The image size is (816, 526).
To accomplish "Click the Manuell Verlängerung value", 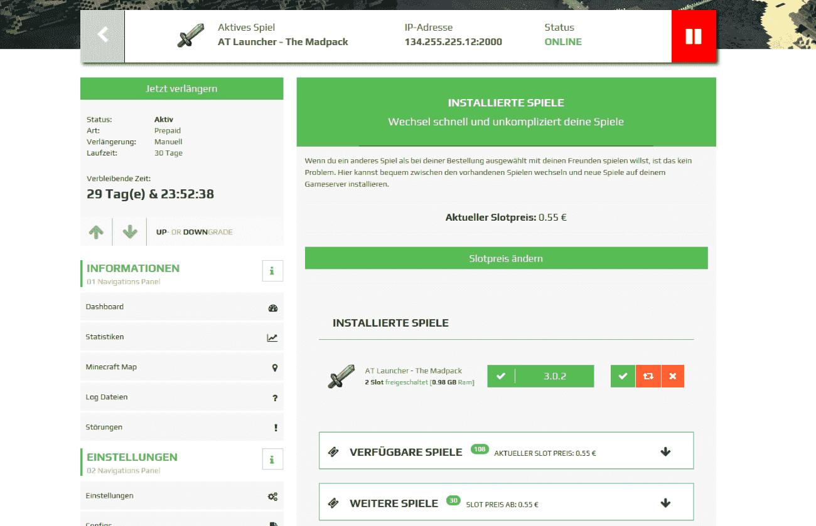I will 168,142.
